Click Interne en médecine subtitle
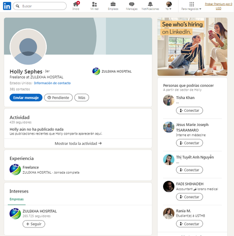Screen dimensions: 234x236 [x=191, y=135]
